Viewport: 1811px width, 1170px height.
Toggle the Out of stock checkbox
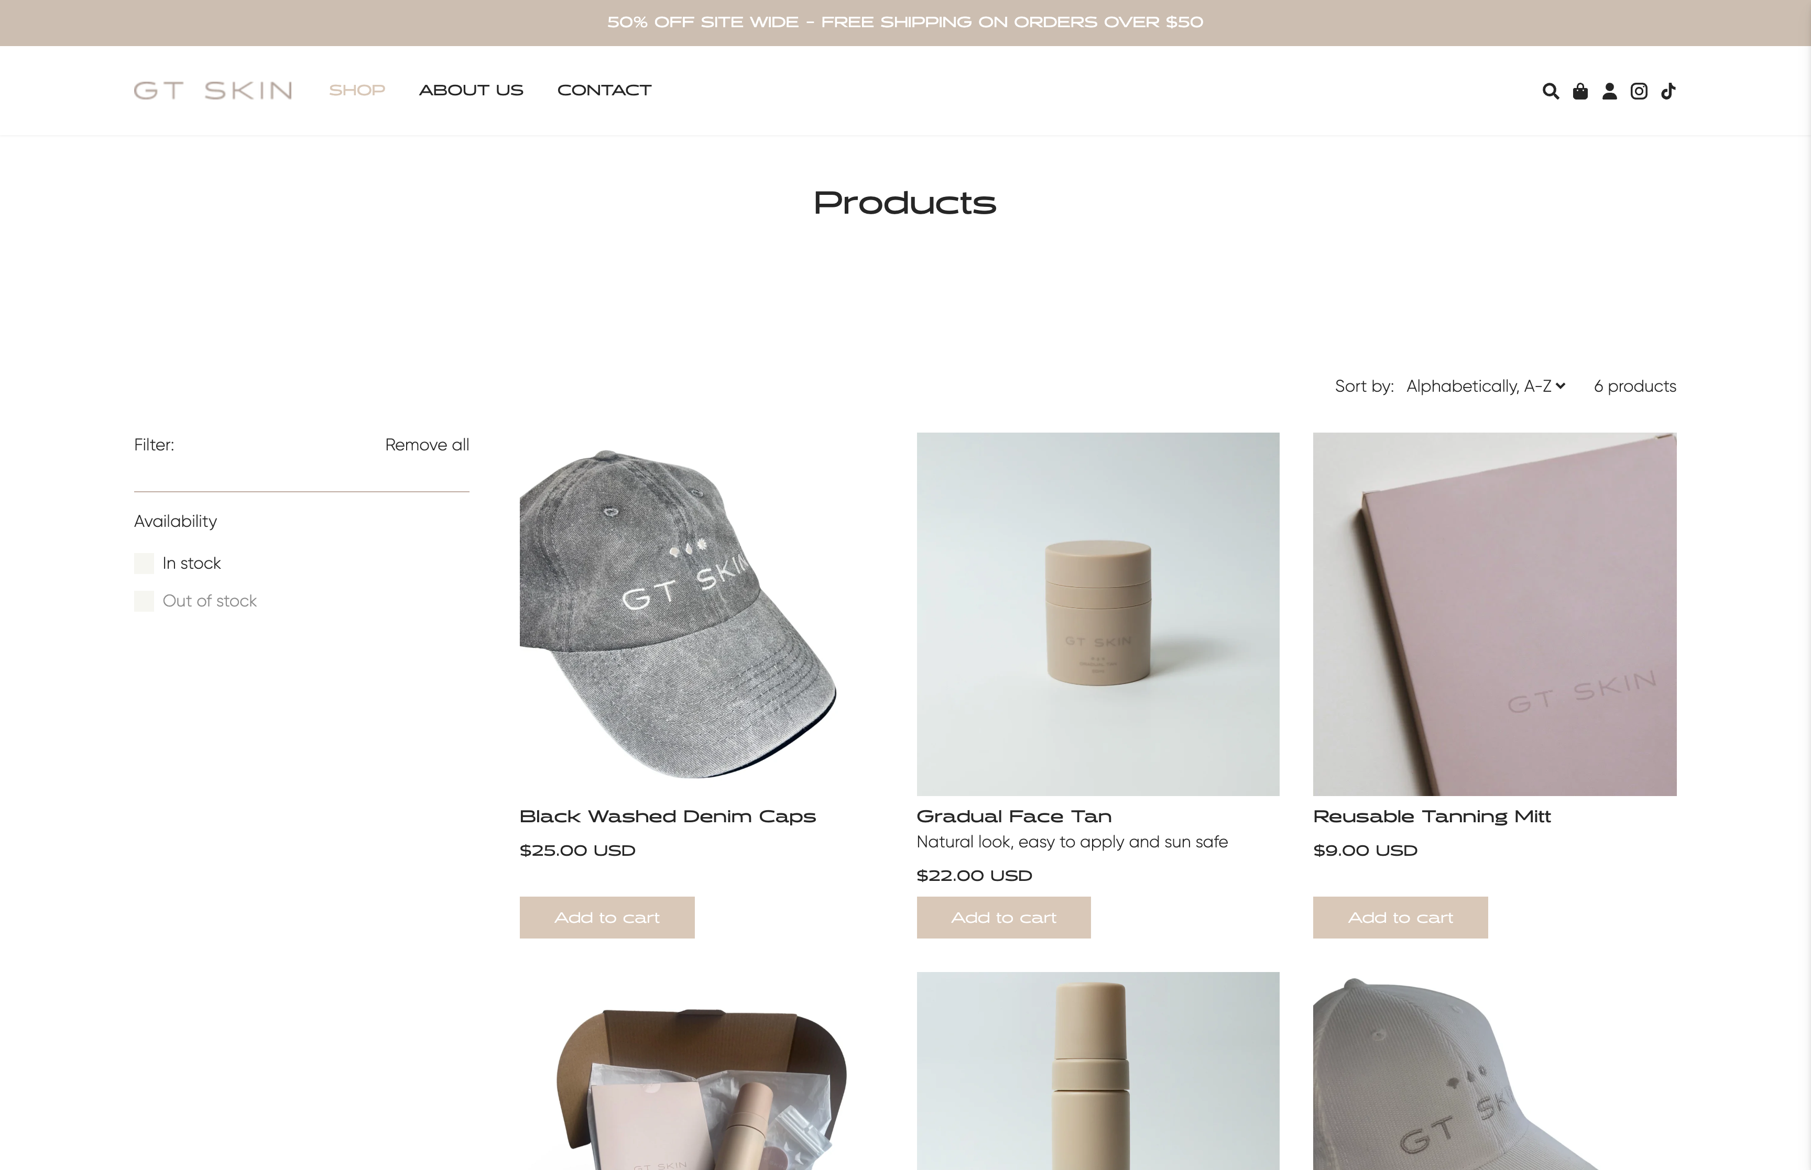pyautogui.click(x=144, y=601)
